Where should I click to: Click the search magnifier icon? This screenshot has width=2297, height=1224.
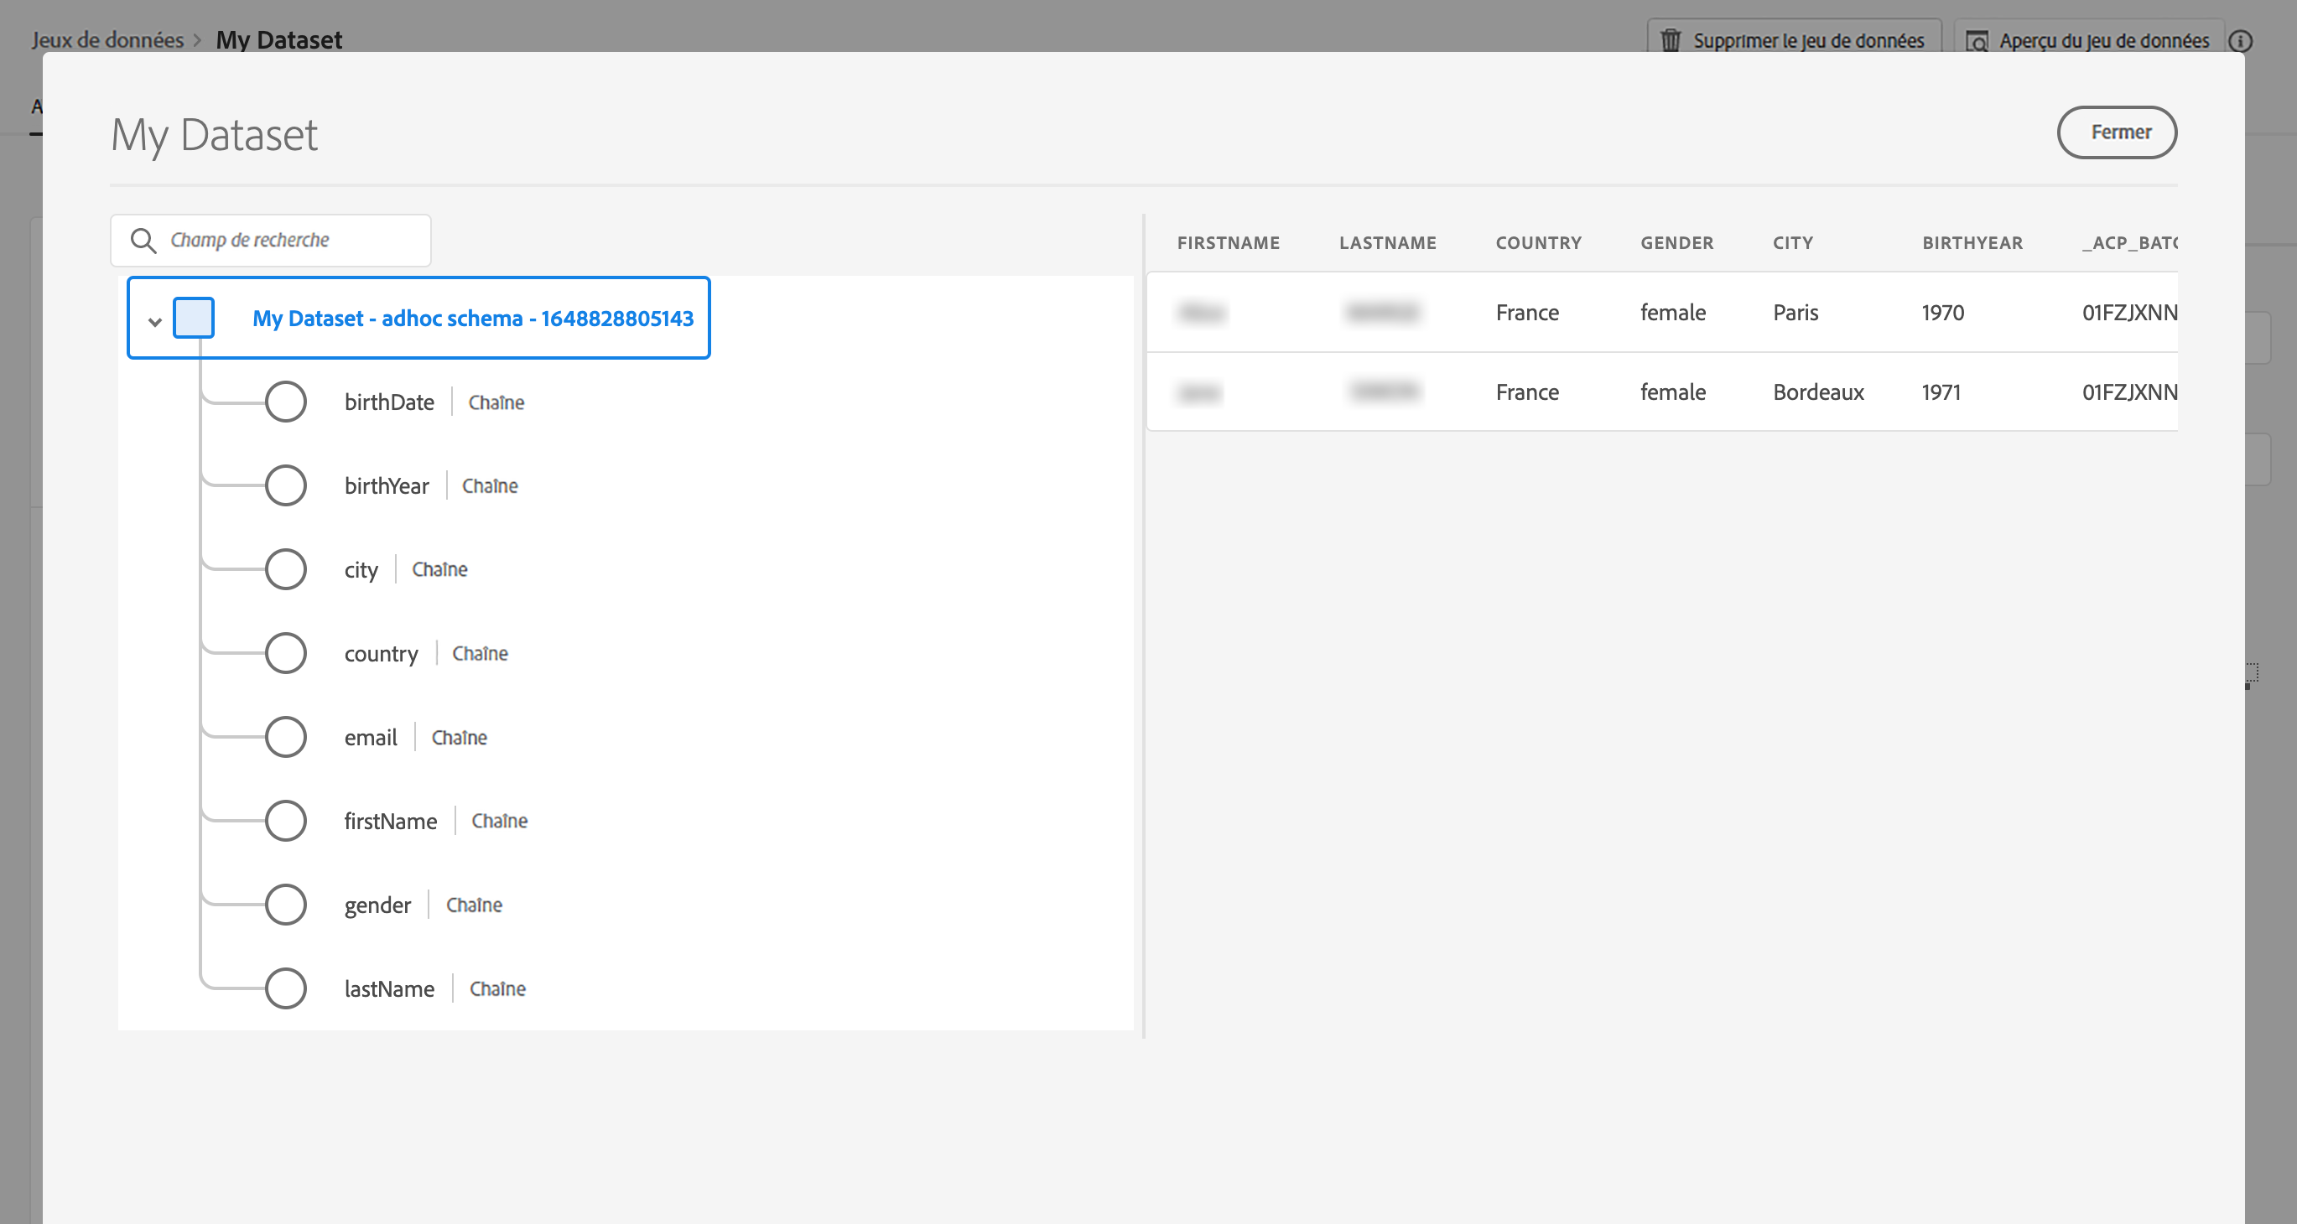tap(143, 241)
